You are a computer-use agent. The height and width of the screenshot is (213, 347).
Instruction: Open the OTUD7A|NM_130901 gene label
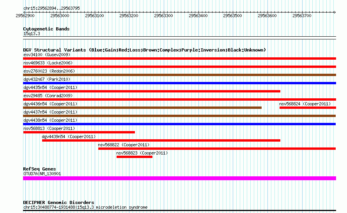pyautogui.click(x=42, y=174)
